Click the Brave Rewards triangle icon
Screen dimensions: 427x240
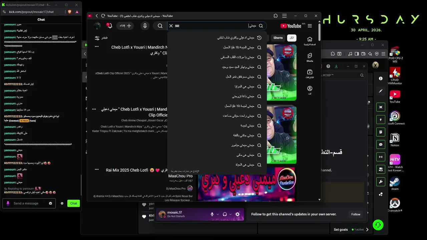(77, 12)
